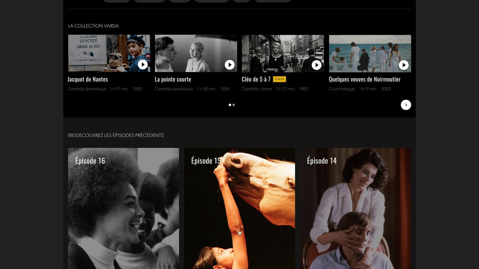Viewport: 479px width, 269px height.
Task: Play Jacquot de Nantes via play icon
Action: tap(143, 65)
